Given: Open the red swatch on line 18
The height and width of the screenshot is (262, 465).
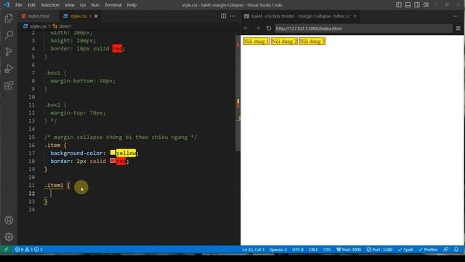Looking at the screenshot, I should click(113, 161).
